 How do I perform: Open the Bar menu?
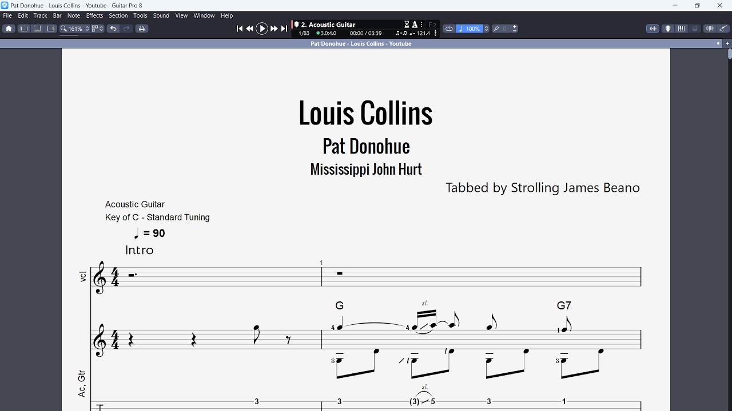click(57, 15)
